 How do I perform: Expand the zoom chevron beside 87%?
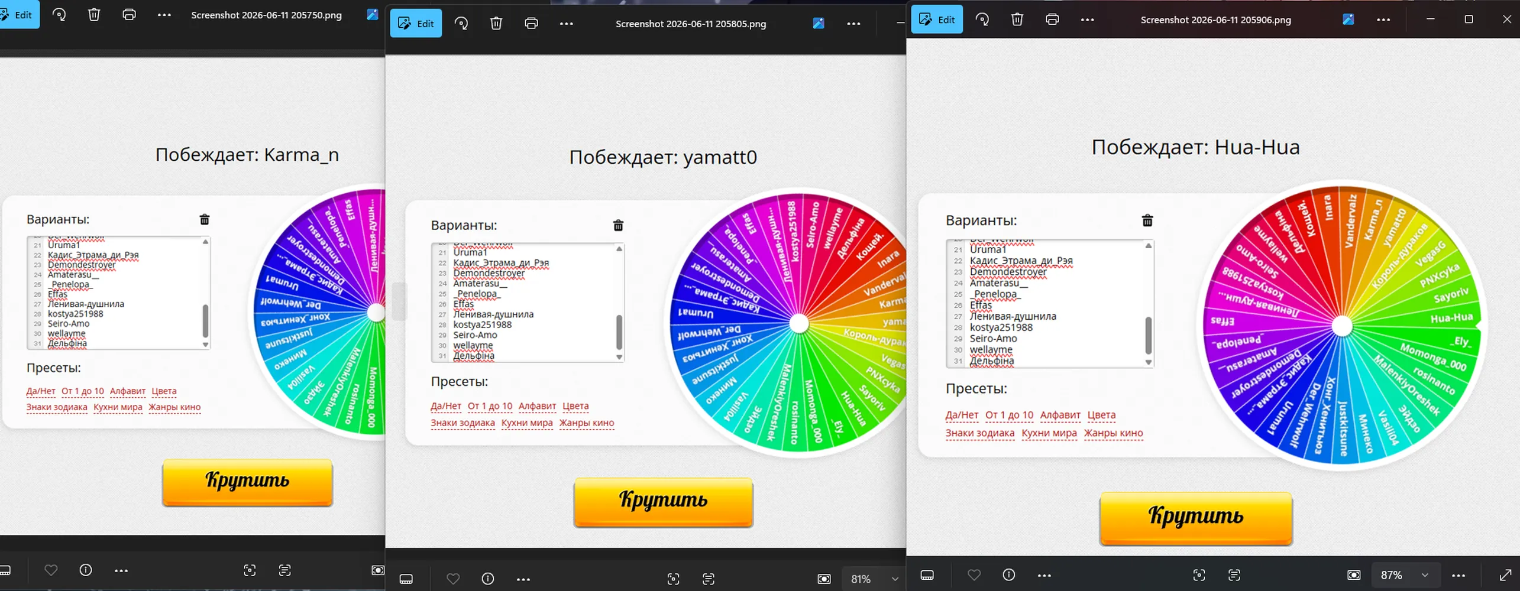click(1425, 575)
